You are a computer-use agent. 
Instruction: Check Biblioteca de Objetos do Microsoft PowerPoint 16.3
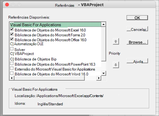(12, 63)
